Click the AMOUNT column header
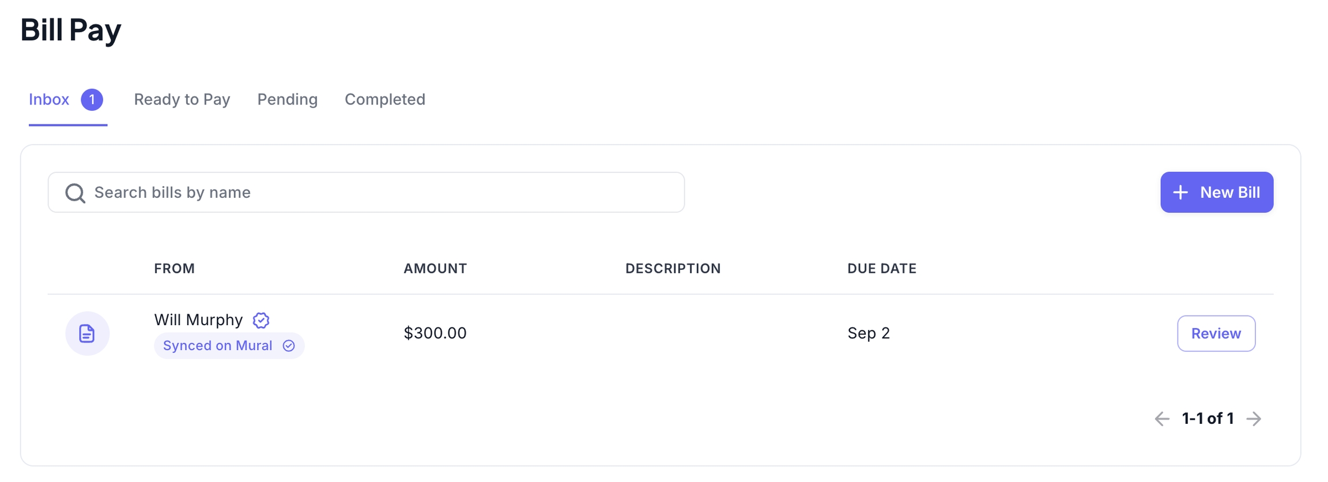This screenshot has height=482, width=1328. point(435,269)
